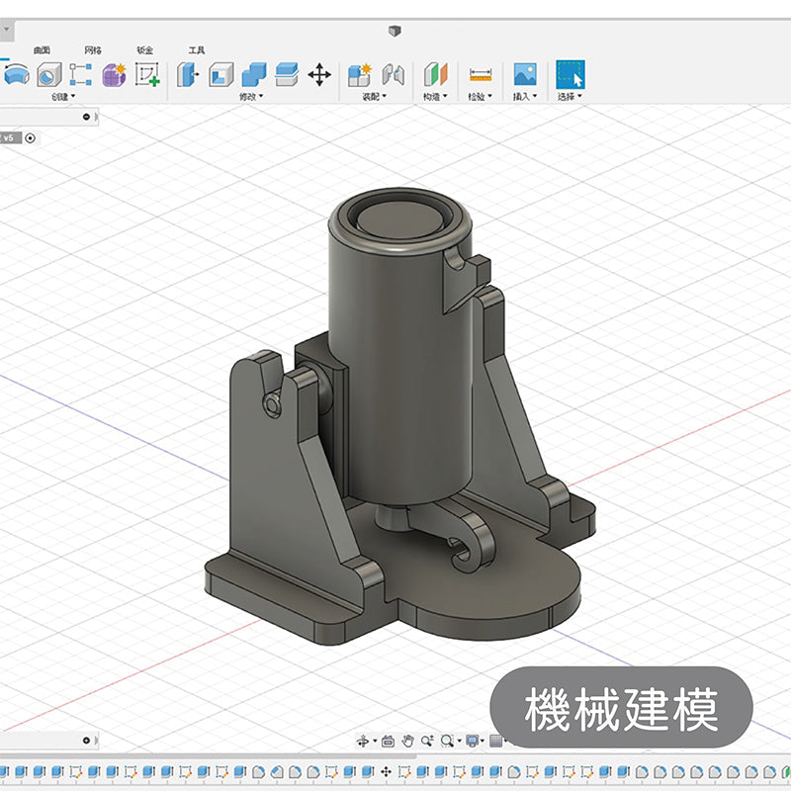Switch to the 工具 tab

coord(196,50)
